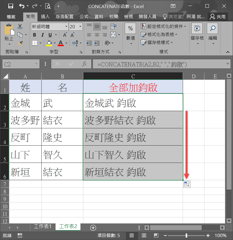Open the 編輯 Editing button
This screenshot has width=233, height=240.
pos(213,34)
